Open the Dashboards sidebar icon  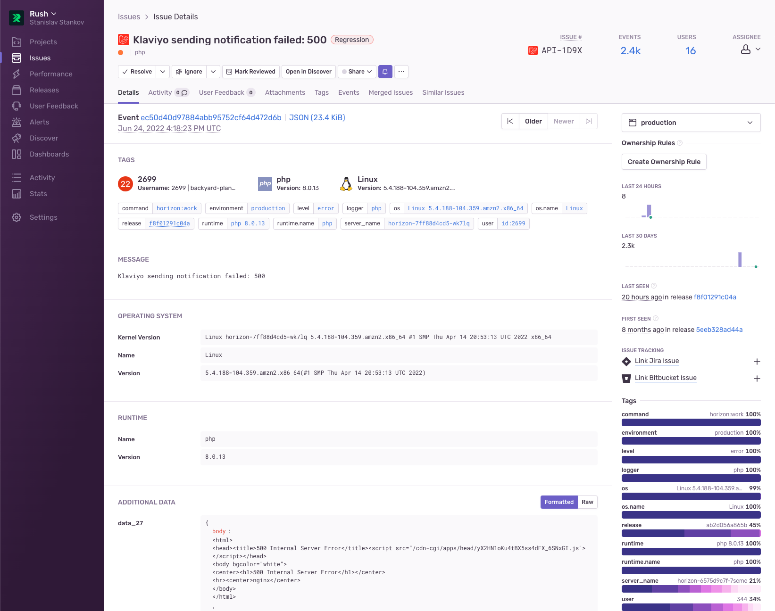17,154
